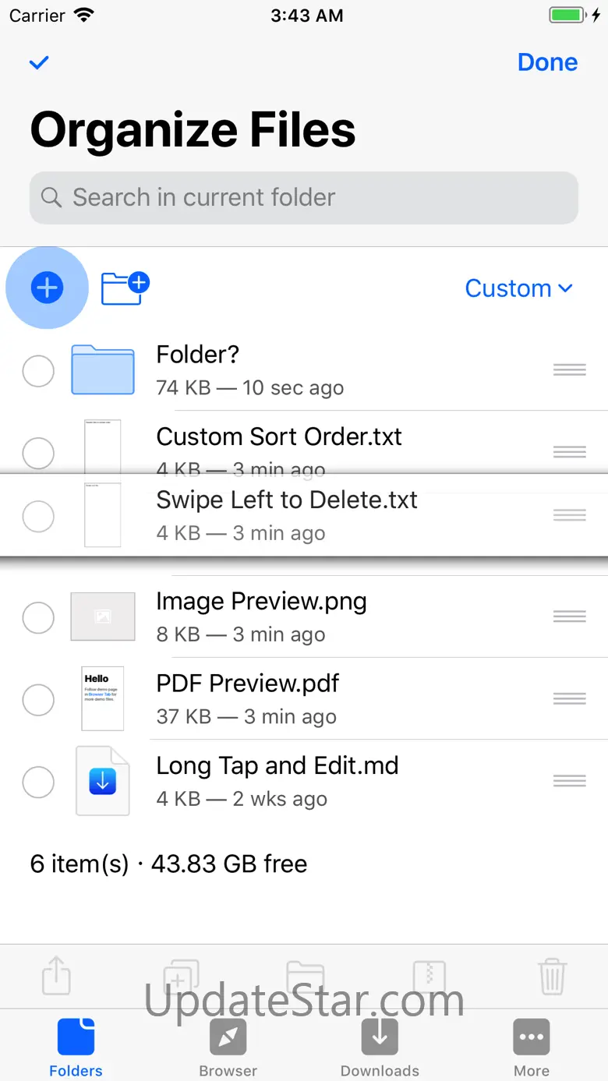The width and height of the screenshot is (608, 1081).
Task: Tap the share icon in bottom toolbar
Action: click(56, 975)
